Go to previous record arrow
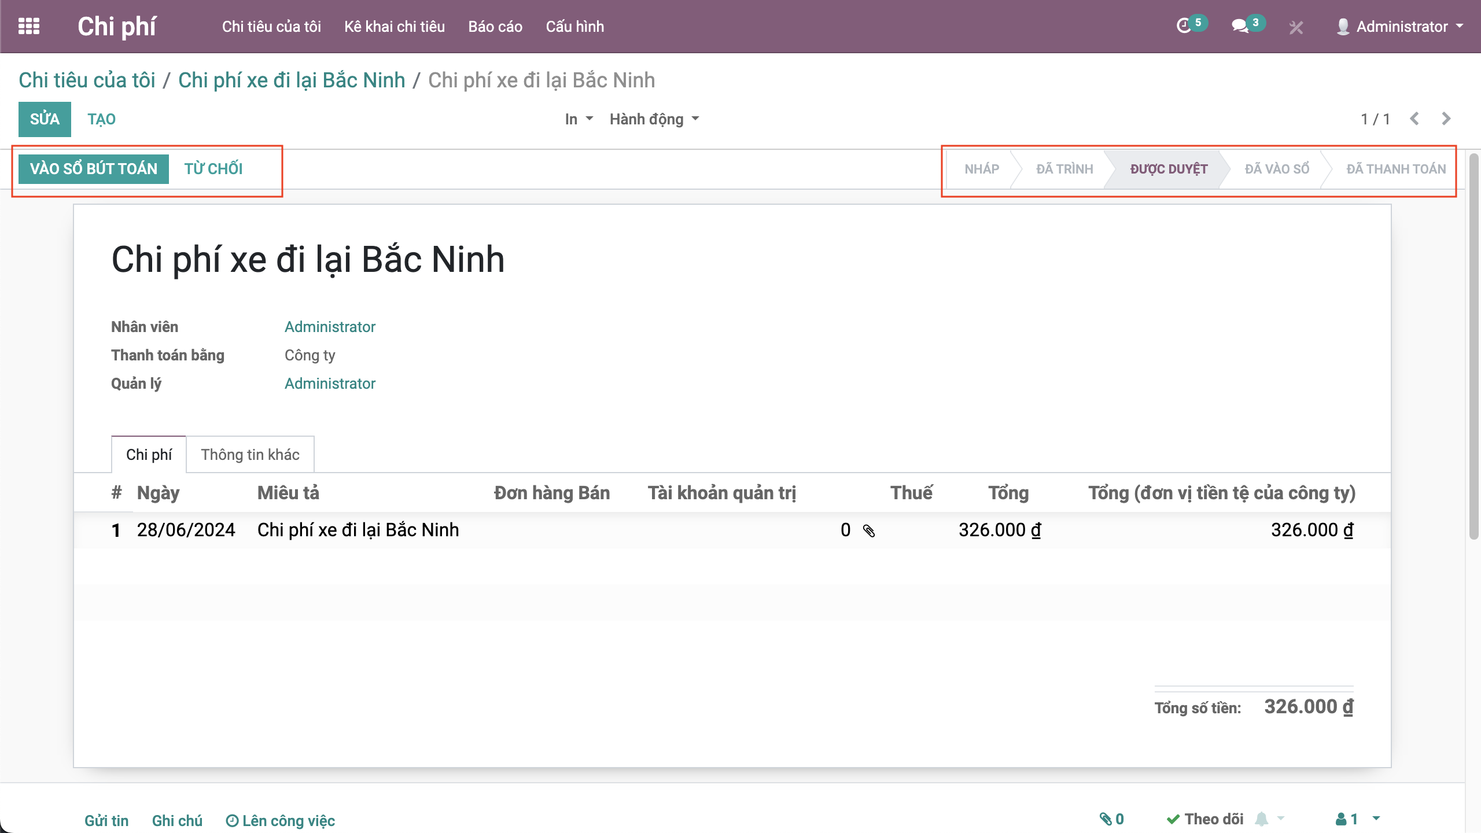This screenshot has width=1481, height=833. click(x=1414, y=119)
